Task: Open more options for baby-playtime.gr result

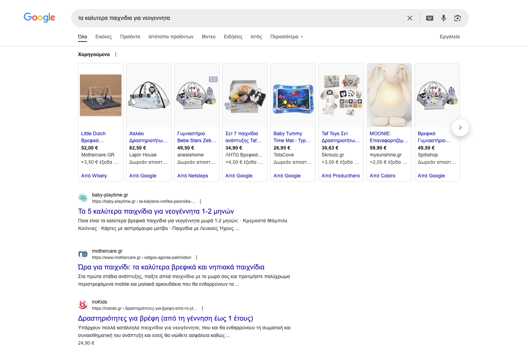Action: (x=200, y=201)
